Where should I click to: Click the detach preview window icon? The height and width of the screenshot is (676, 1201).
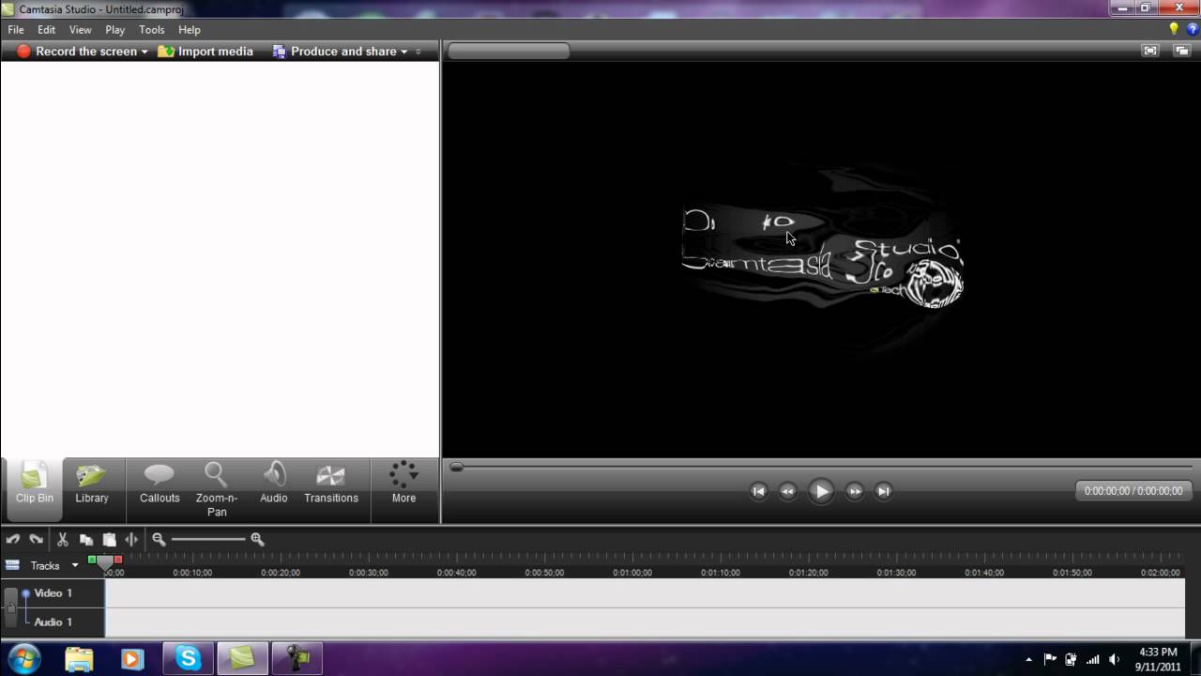[1180, 51]
